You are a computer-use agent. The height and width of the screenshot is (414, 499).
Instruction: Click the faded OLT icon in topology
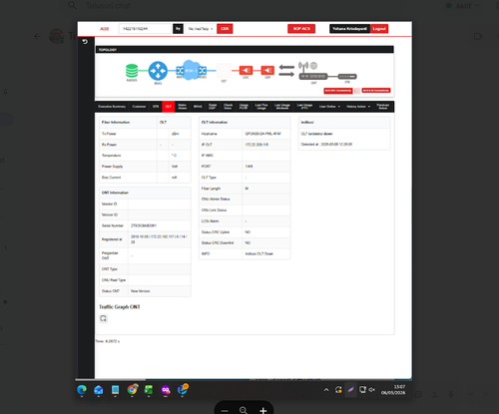[x=224, y=70]
